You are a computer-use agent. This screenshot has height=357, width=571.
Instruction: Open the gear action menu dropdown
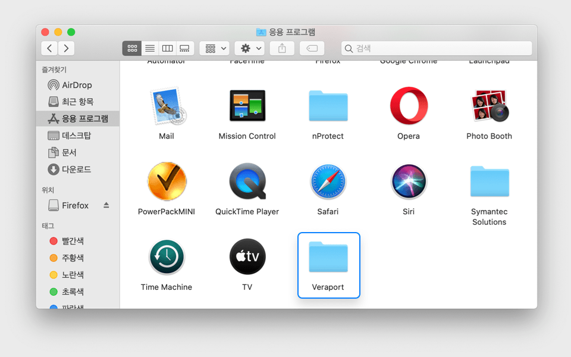[x=249, y=48]
